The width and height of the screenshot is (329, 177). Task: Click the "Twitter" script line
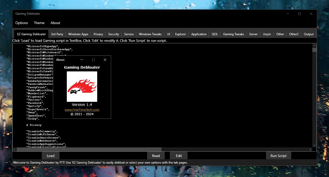(34, 100)
